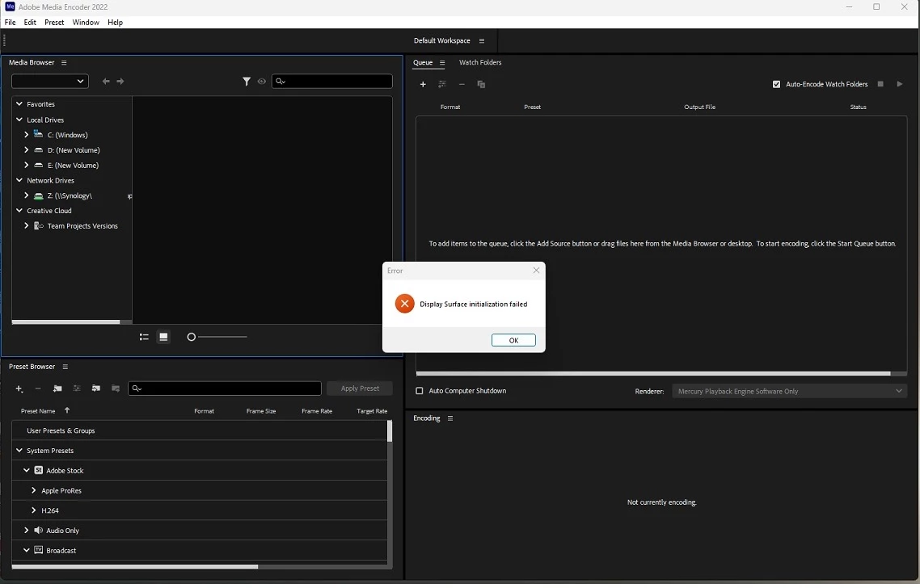The height and width of the screenshot is (588, 920).
Task: Click the forward arrow in Media Browser
Action: click(120, 82)
